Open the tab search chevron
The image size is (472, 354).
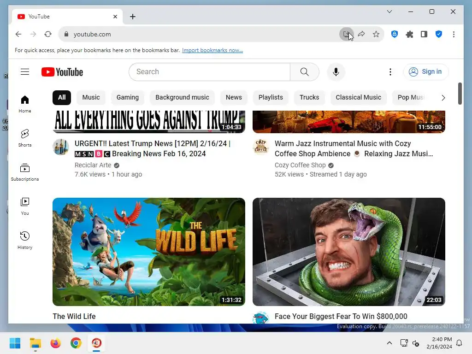tap(389, 12)
